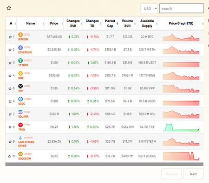Click BNB volume $785.1 M

point(127,76)
